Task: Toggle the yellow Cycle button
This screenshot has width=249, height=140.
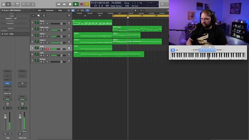Action: 87,4
